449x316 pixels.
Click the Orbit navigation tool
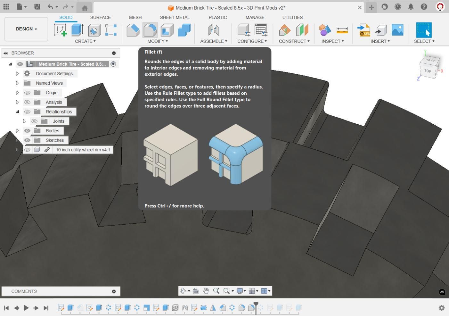(183, 291)
